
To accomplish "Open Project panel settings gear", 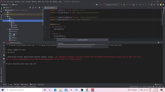I will (39, 8).
